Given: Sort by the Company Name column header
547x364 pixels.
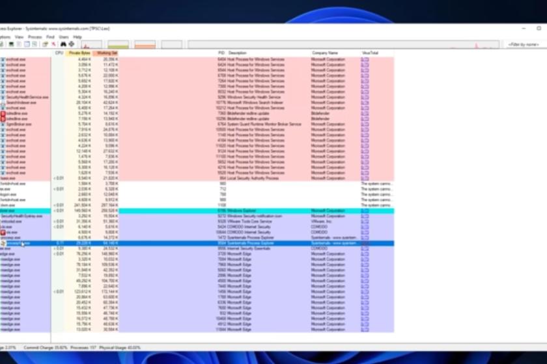Looking at the screenshot, I should pos(325,53).
